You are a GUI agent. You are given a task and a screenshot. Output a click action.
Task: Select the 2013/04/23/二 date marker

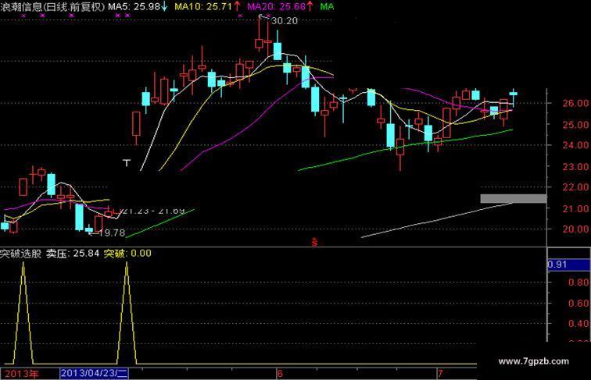tap(95, 374)
